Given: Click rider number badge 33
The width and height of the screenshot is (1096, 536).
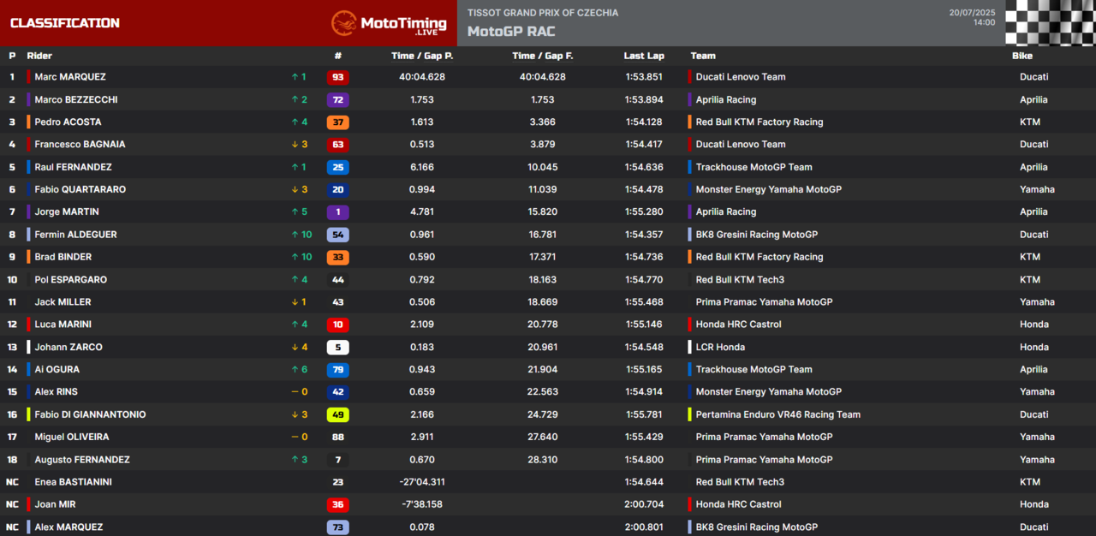Looking at the screenshot, I should (x=337, y=257).
